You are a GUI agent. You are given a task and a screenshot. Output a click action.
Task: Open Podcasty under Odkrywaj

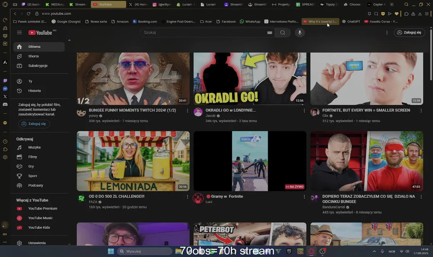click(x=39, y=185)
